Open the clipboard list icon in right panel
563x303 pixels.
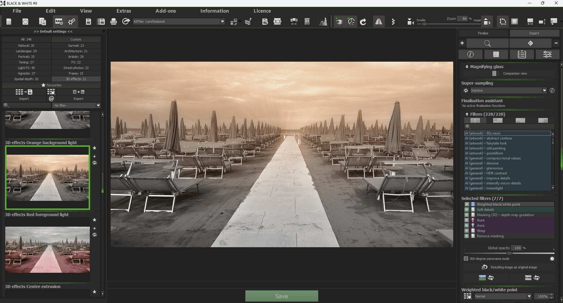522,54
